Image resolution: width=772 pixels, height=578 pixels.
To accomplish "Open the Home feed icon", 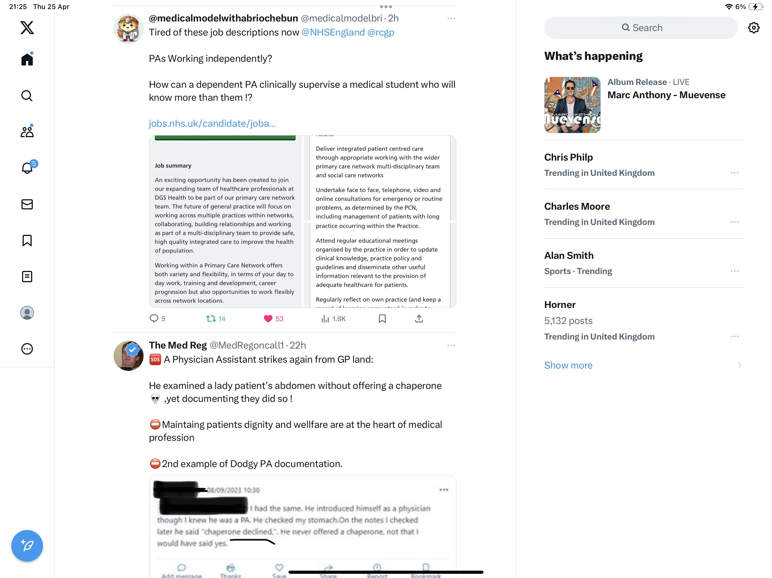I will tap(27, 59).
